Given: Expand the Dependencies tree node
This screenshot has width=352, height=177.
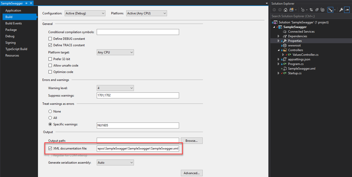Looking at the screenshot, I should (279, 36).
